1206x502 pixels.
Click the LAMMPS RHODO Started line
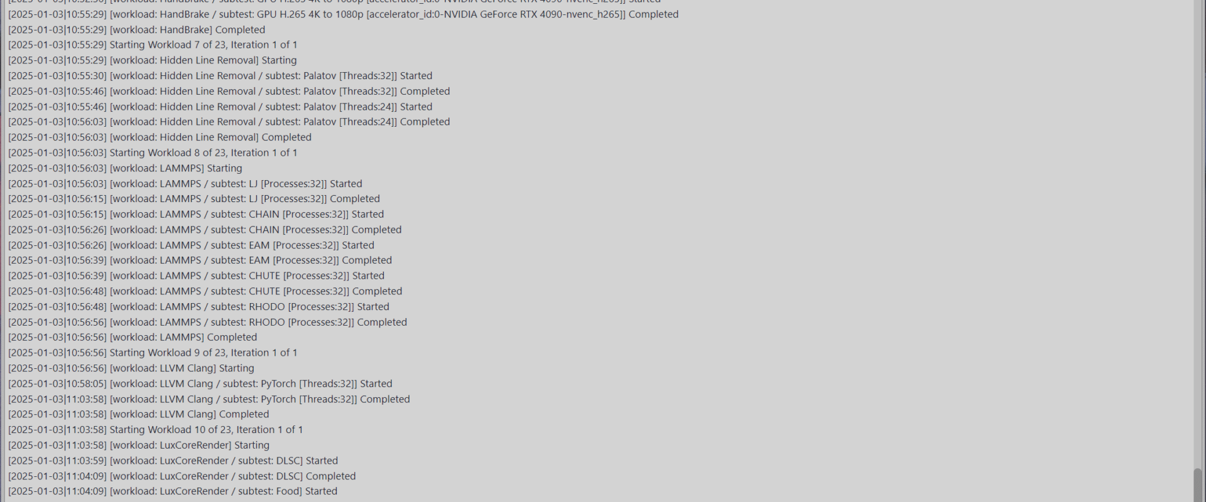click(198, 307)
